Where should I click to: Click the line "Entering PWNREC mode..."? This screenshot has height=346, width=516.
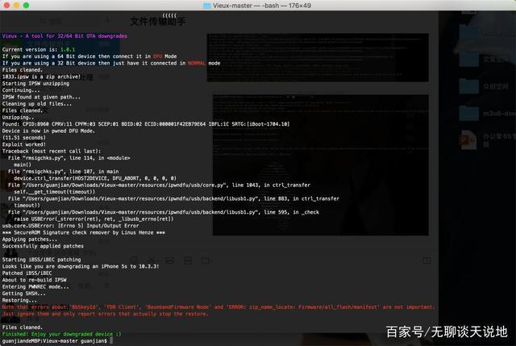click(35, 287)
